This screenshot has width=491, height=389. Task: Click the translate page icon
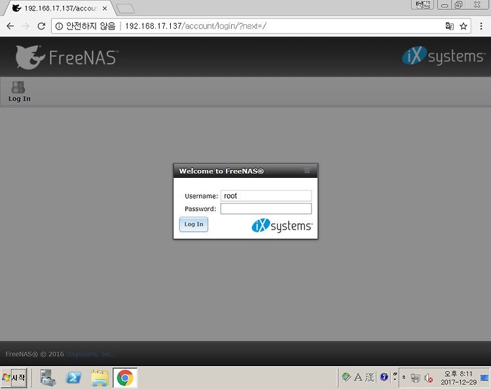450,26
